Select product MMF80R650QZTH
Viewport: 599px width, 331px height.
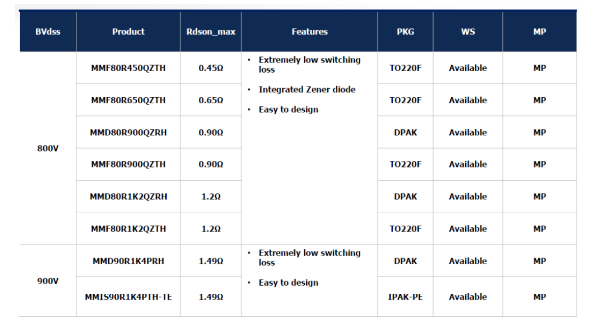128,100
